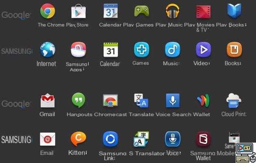256x163 pixels.
Task: Click the 'Email' label text
Action: [47, 153]
